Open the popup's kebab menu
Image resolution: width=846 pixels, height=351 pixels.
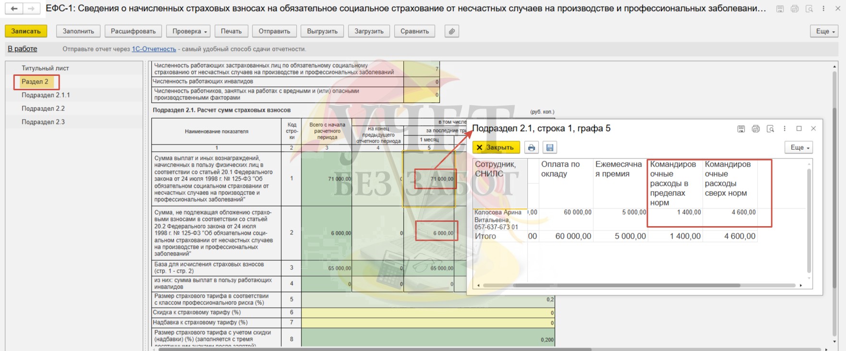[x=785, y=129]
